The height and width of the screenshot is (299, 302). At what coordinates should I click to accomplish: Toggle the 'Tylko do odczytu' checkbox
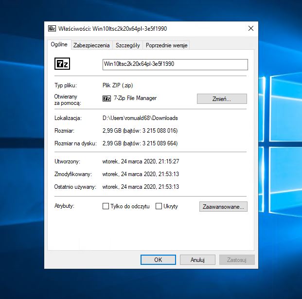[106, 206]
